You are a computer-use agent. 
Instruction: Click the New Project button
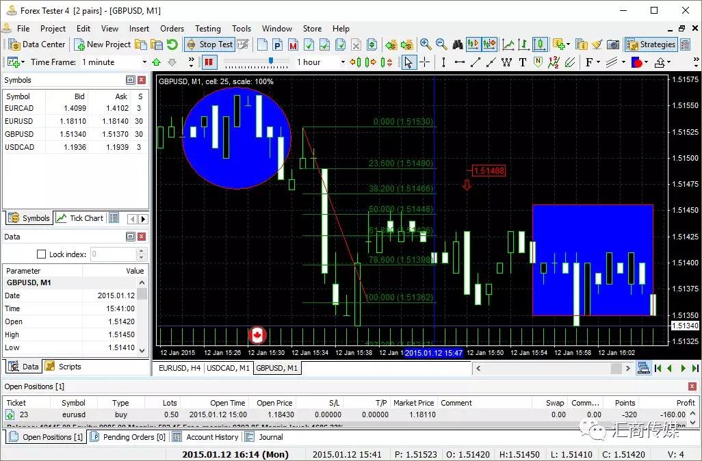click(x=103, y=44)
